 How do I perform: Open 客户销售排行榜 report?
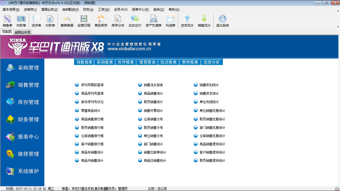(x=92, y=144)
